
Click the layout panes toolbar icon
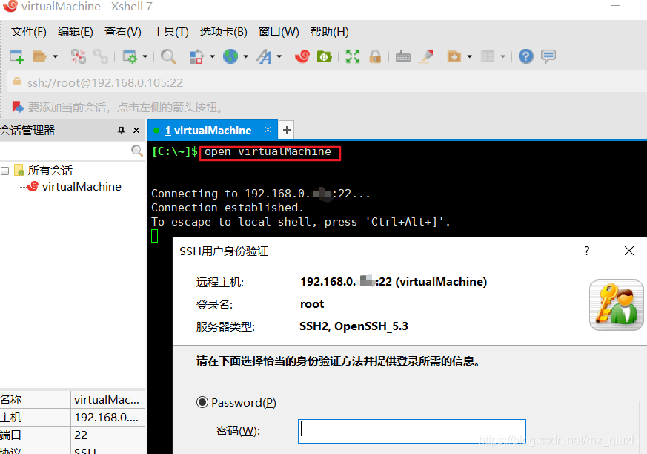(488, 56)
